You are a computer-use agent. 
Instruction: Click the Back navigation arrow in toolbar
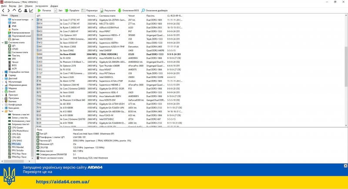(x=3, y=10)
